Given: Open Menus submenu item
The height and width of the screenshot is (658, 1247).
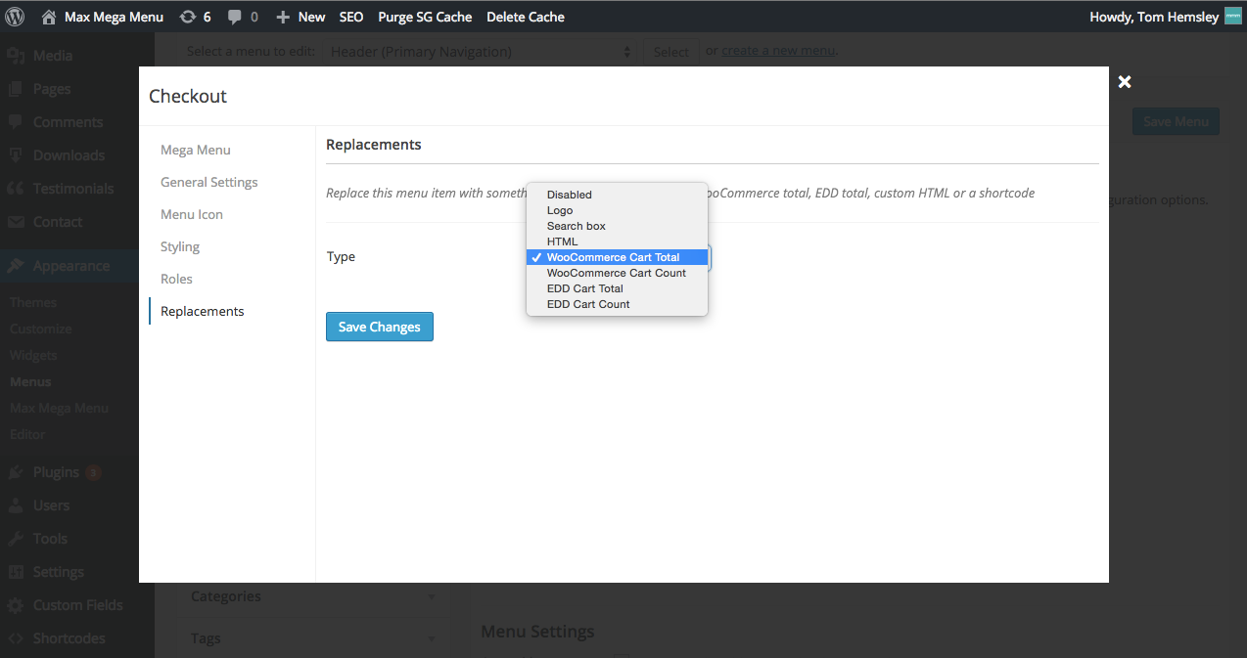Looking at the screenshot, I should pos(30,381).
